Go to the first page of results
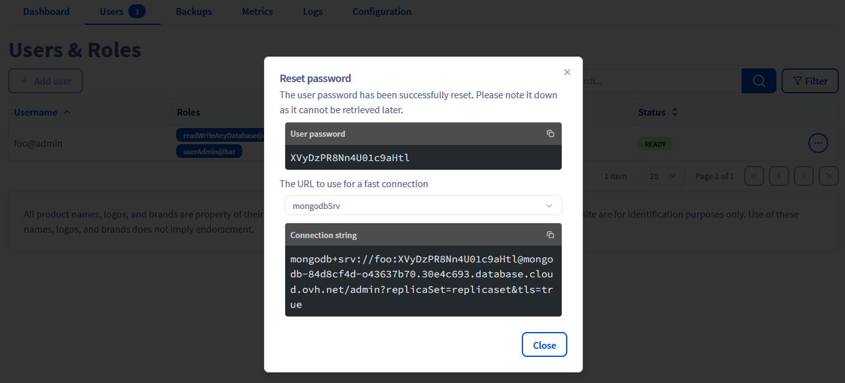The height and width of the screenshot is (383, 845). point(754,176)
